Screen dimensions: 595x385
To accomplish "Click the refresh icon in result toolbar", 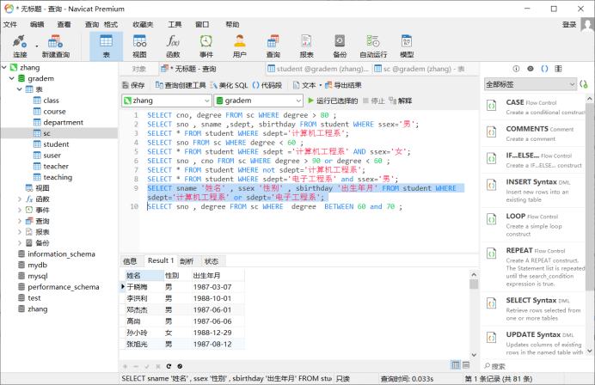I will pyautogui.click(x=169, y=366).
